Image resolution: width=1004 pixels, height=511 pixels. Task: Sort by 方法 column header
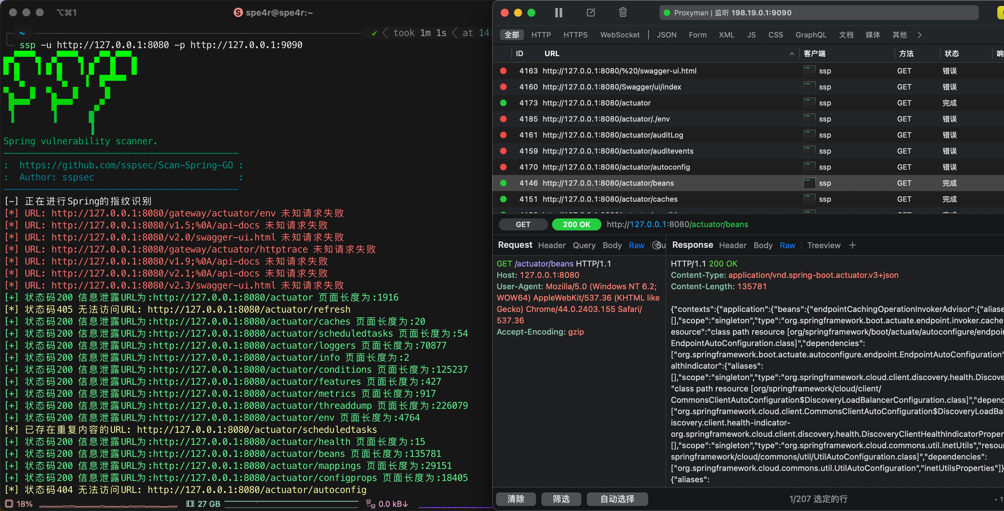point(906,53)
